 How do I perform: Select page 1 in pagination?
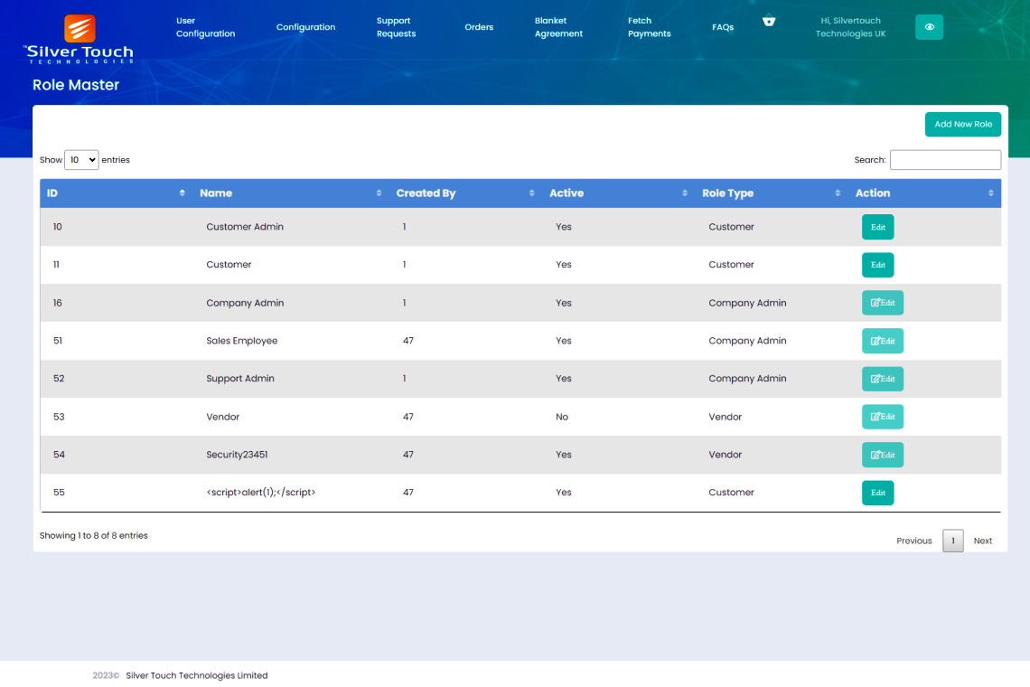click(x=952, y=541)
